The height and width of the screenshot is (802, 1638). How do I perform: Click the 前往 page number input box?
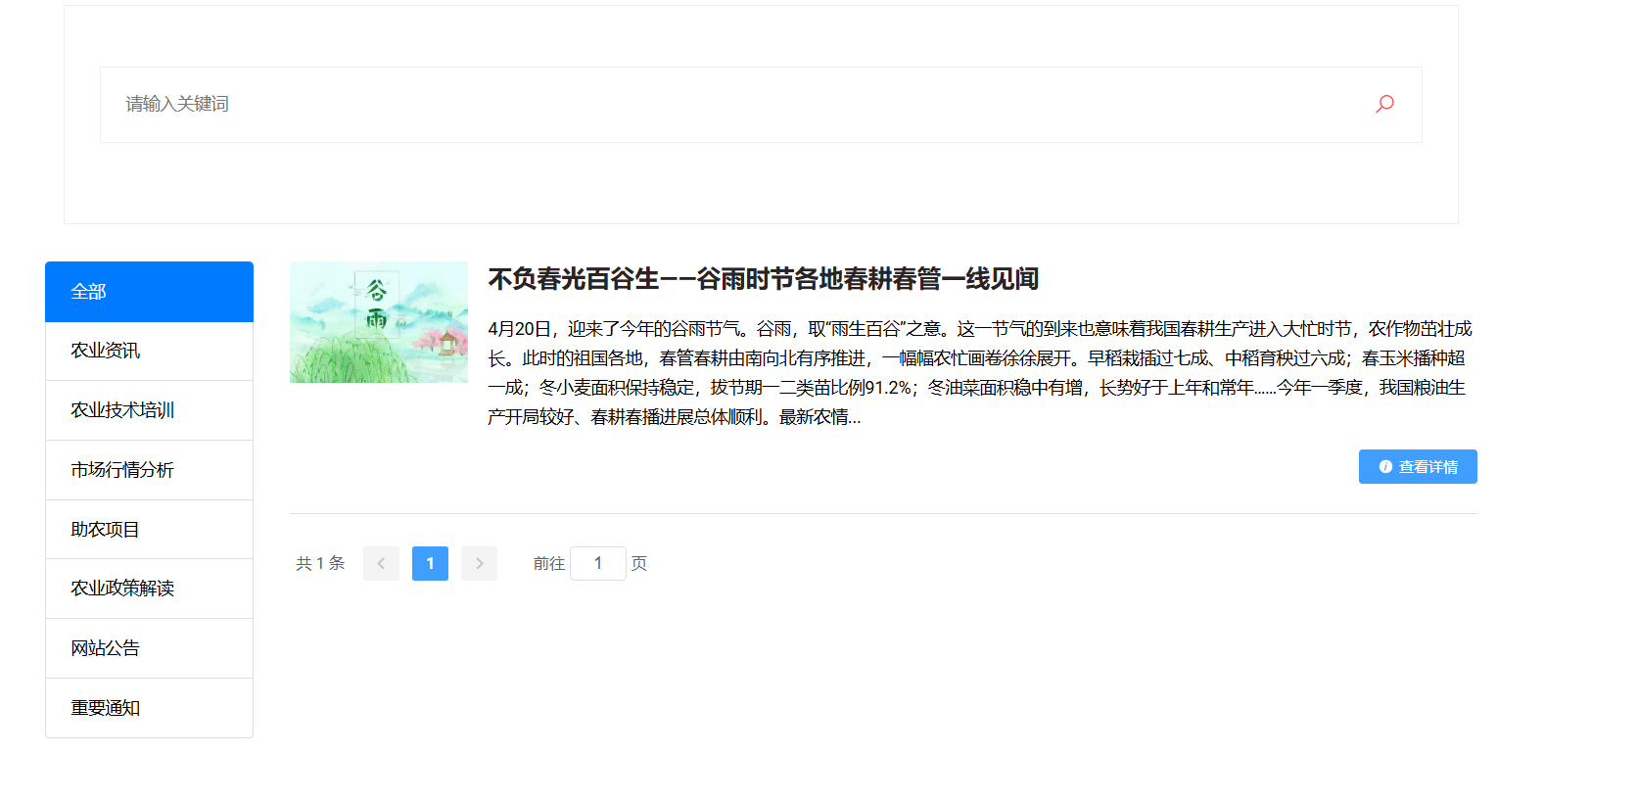coord(598,563)
